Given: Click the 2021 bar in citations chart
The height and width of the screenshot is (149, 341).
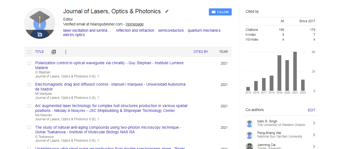Looking at the screenshot, I should 295,71.
